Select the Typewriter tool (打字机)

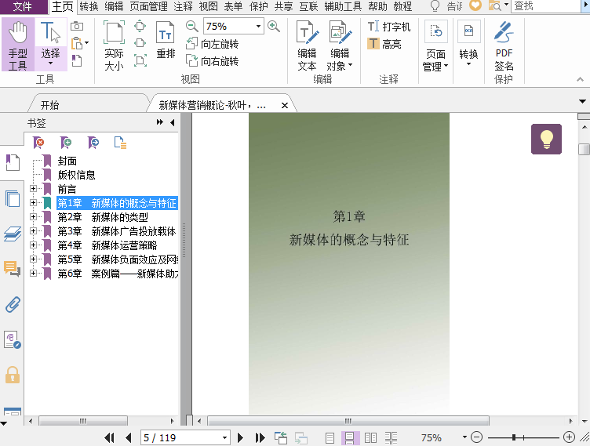(x=389, y=27)
